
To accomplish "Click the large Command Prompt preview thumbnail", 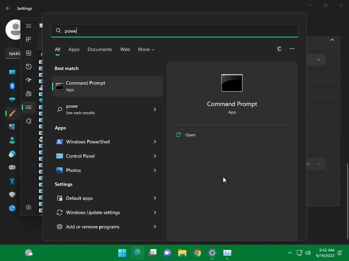I will pyautogui.click(x=232, y=83).
